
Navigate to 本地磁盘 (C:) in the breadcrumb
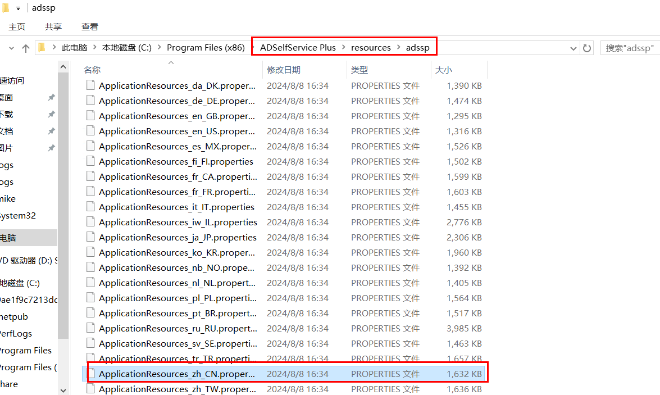[127, 48]
